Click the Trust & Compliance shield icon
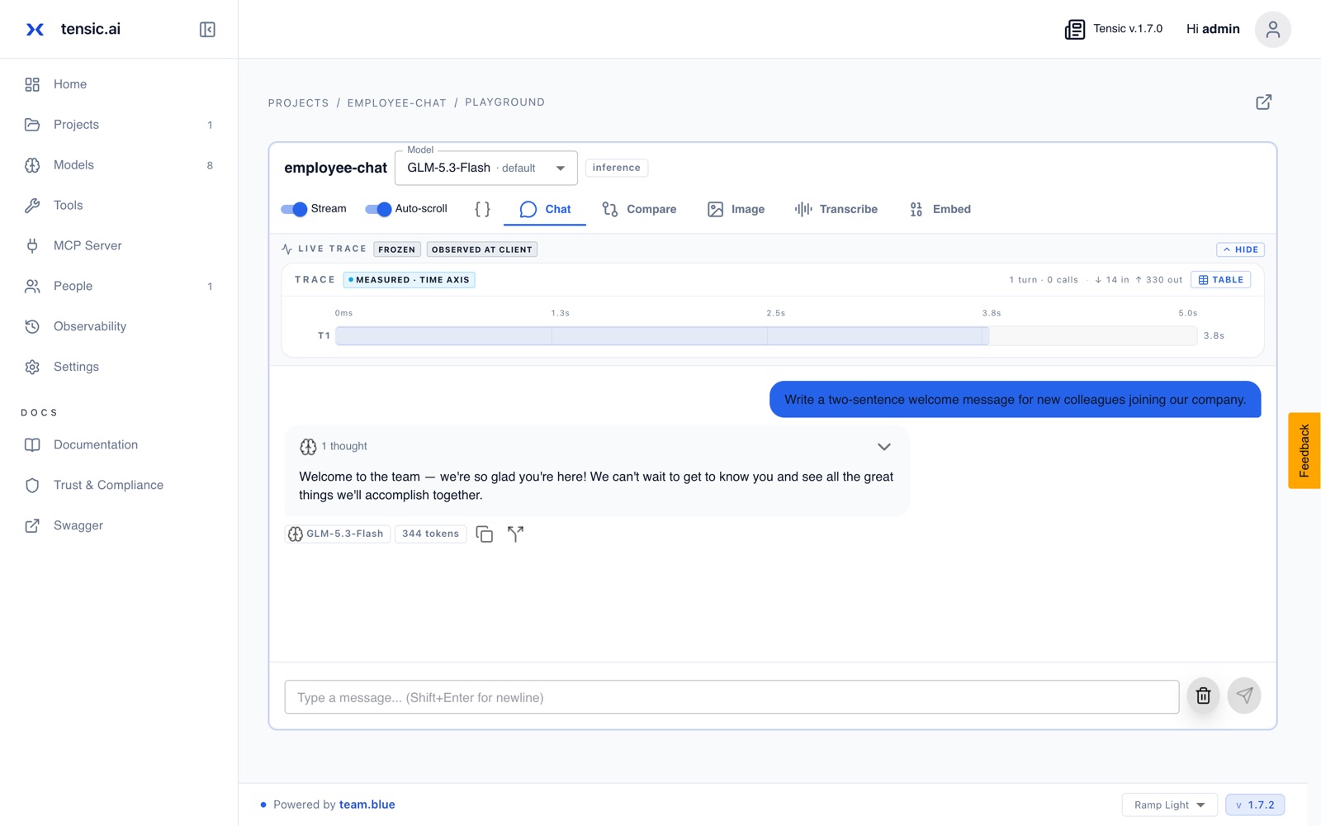This screenshot has height=826, width=1321. click(32, 486)
